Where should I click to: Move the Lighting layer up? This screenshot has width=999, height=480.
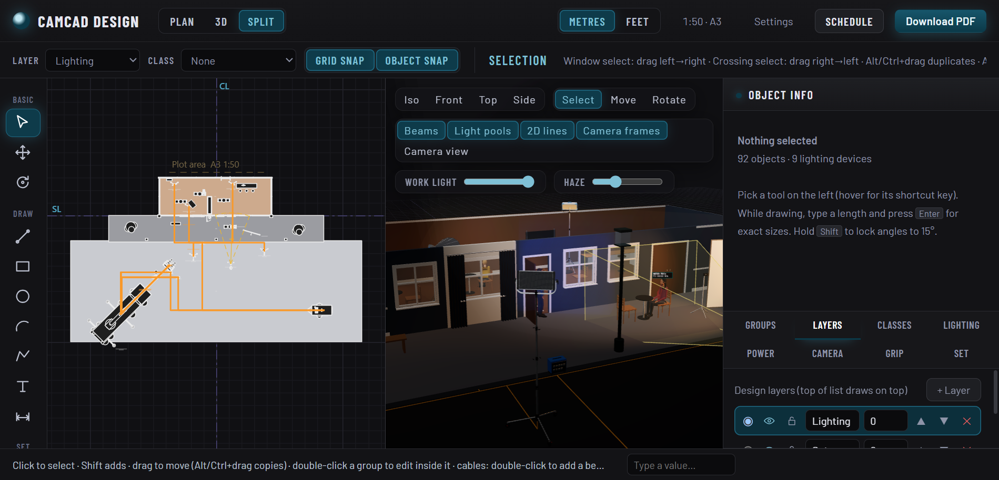click(x=921, y=421)
